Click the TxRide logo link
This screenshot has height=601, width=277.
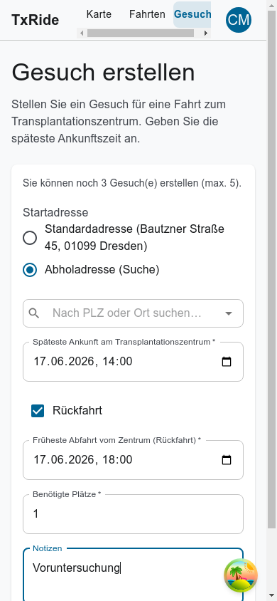pos(35,19)
